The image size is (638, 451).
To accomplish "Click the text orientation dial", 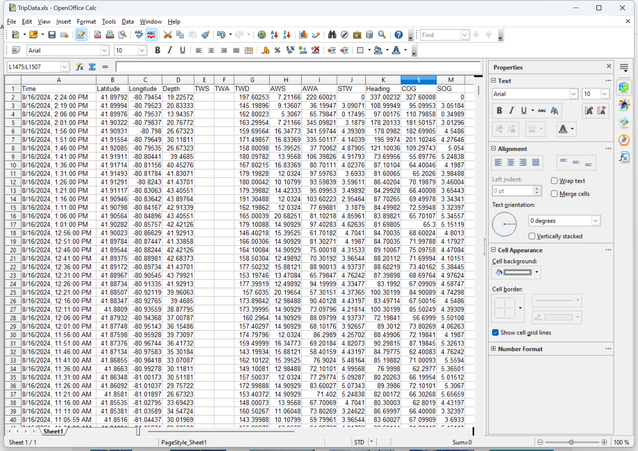I will (x=504, y=224).
